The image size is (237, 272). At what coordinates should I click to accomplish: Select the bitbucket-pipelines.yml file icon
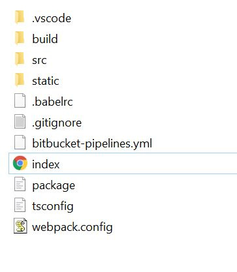pyautogui.click(x=20, y=143)
